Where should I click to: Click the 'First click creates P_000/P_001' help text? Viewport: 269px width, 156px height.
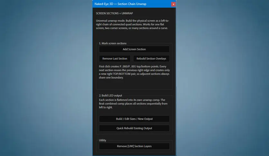point(134,72)
